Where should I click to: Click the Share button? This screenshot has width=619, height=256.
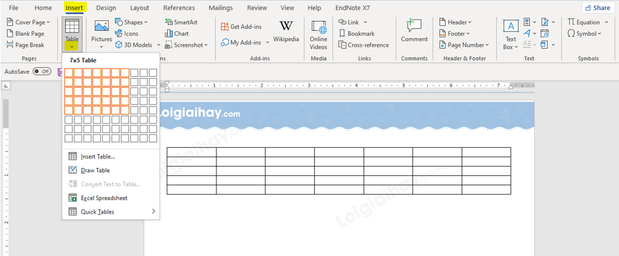(x=597, y=8)
